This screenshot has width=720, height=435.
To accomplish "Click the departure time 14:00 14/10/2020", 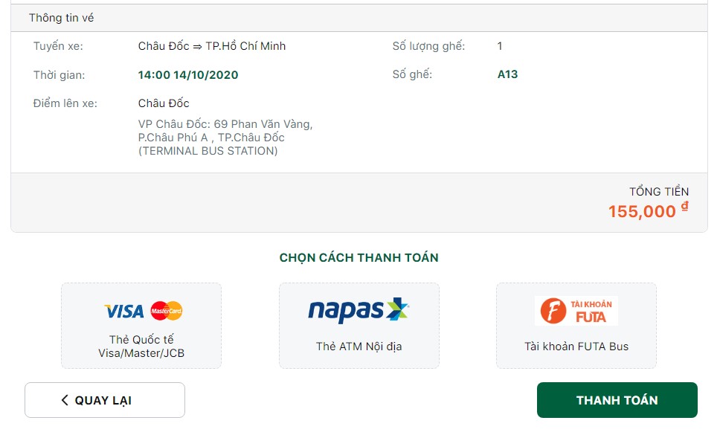I will click(188, 75).
